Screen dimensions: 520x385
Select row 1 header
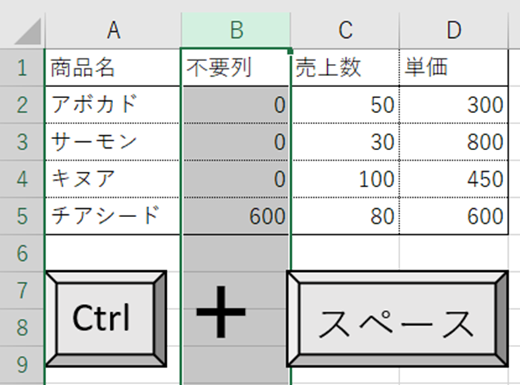coord(22,68)
